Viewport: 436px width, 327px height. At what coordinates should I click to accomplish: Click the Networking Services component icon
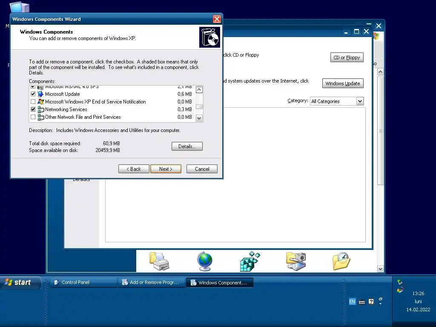pos(40,109)
